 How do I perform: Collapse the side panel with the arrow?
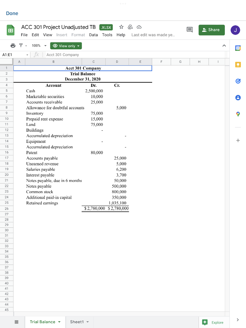238,320
